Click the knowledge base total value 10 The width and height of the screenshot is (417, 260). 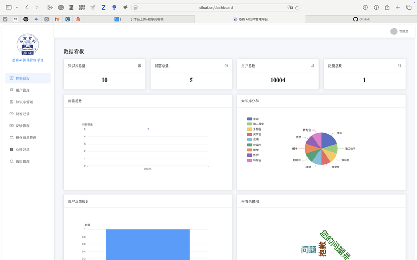tap(105, 80)
